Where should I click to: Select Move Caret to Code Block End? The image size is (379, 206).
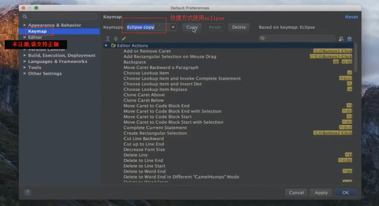156,106
